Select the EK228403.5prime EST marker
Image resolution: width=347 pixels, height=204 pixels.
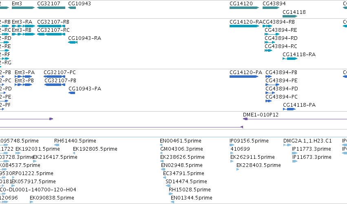238,169
